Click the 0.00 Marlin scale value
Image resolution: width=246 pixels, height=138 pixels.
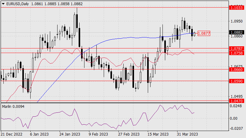click(233, 119)
